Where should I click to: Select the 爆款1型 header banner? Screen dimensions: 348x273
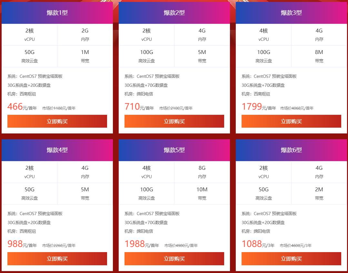pos(57,13)
